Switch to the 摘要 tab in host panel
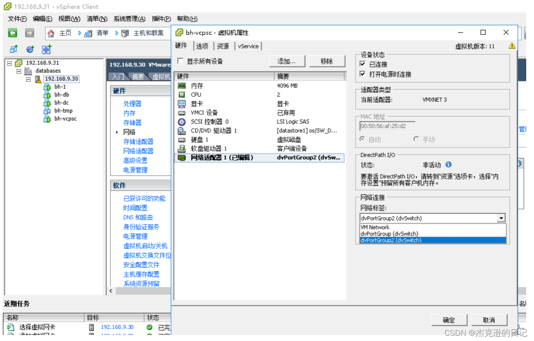The width and height of the screenshot is (534, 341). coord(138,77)
